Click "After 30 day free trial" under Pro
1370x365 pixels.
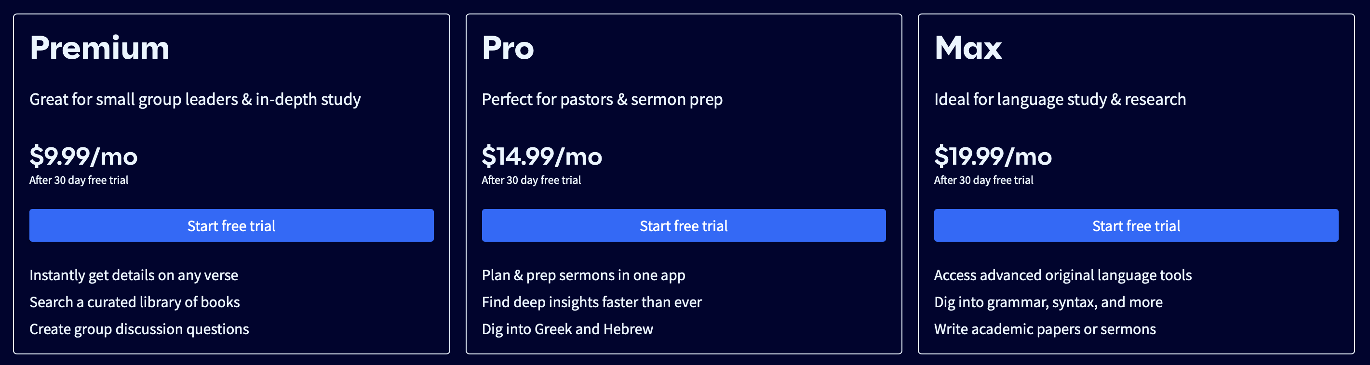coord(531,180)
